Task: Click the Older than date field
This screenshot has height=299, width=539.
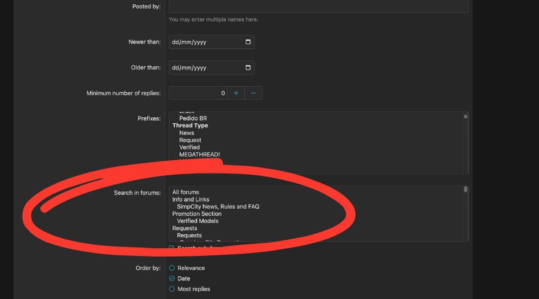Action: click(x=204, y=68)
